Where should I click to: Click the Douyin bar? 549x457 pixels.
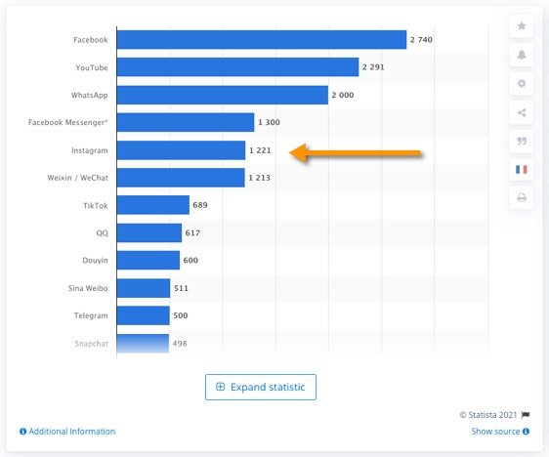148,261
